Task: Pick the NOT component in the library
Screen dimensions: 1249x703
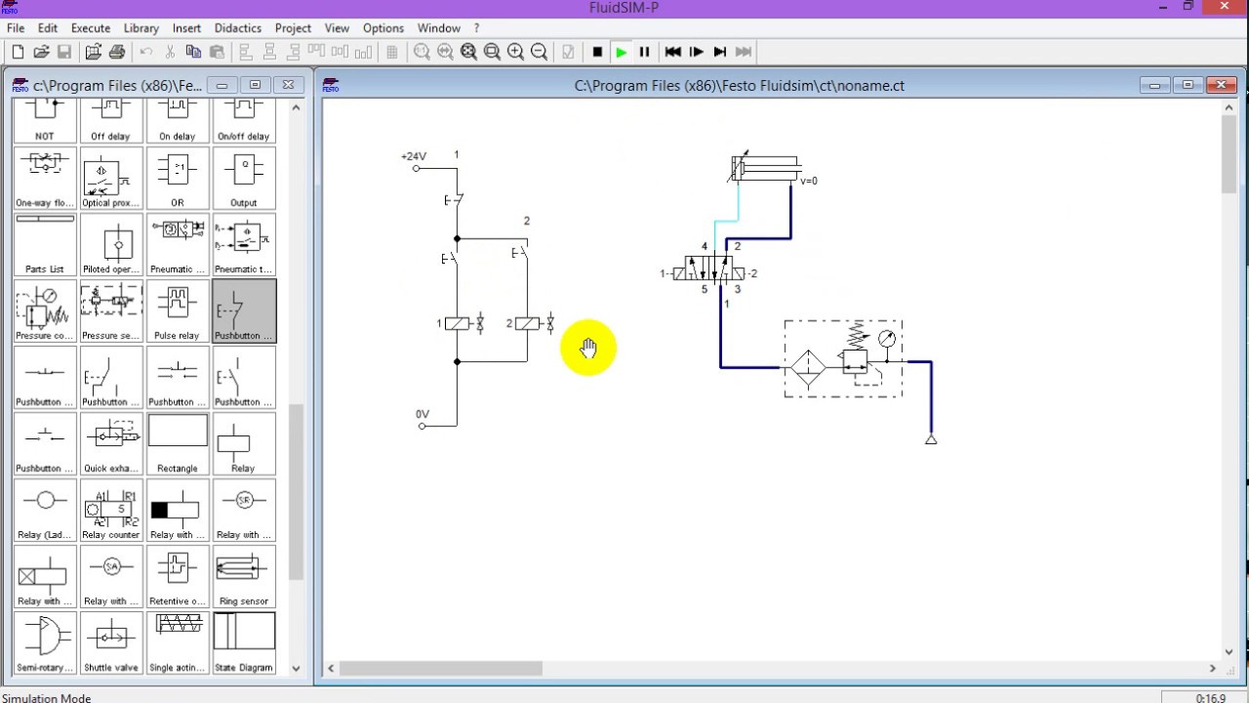Action: 45,120
